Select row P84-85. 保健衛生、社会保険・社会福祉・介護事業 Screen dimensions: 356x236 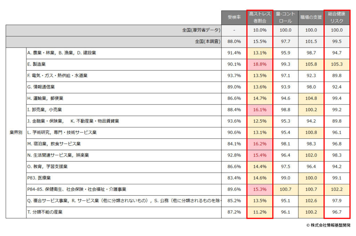[124, 189]
